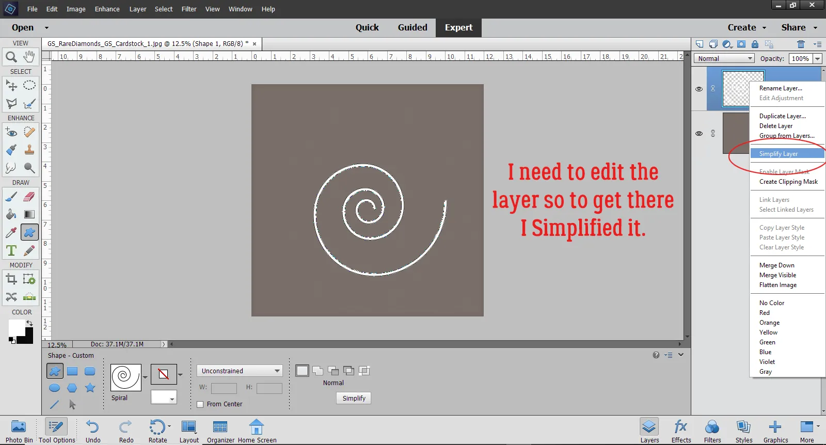
Task: Open the Normal blend mode dropdown
Action: click(x=724, y=59)
